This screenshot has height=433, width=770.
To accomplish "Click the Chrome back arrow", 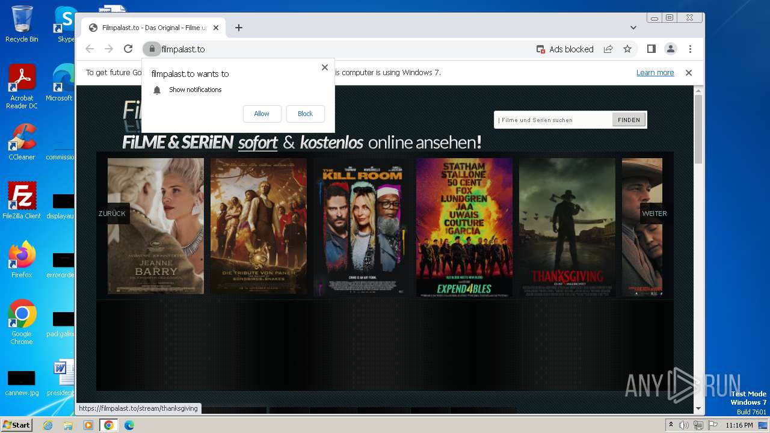I will click(90, 49).
